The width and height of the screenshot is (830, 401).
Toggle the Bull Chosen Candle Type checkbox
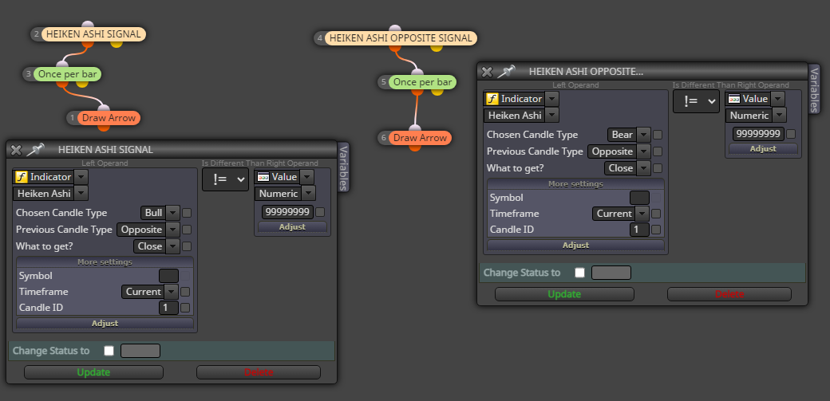coord(187,213)
